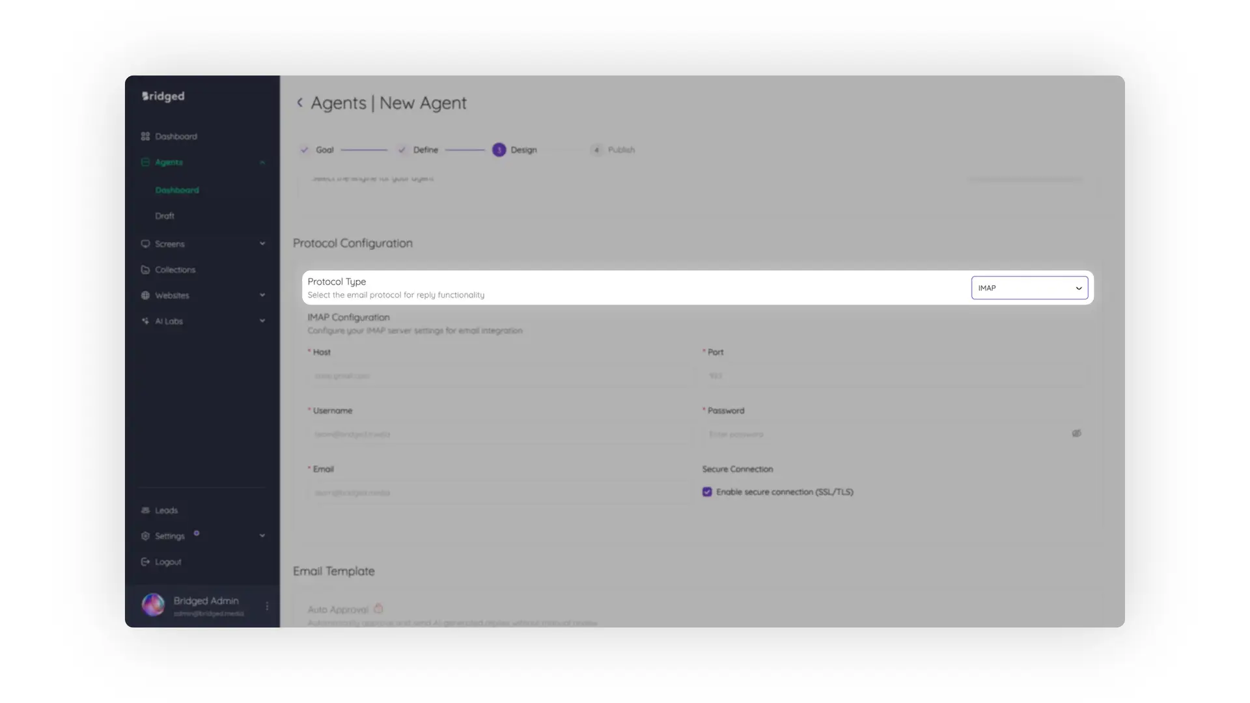Select the Websites globe icon
The height and width of the screenshot is (703, 1250).
click(x=145, y=295)
